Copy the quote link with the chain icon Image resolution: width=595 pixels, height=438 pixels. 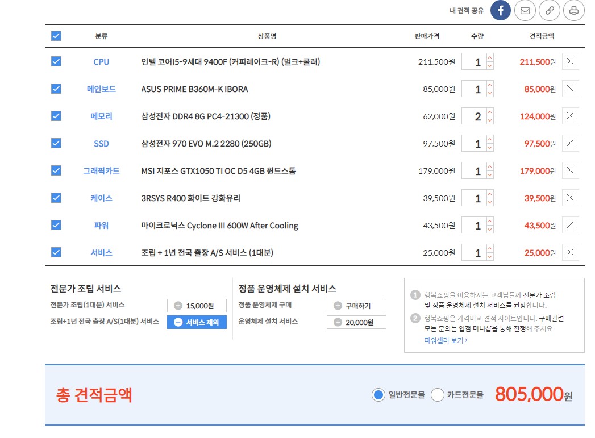pos(550,10)
